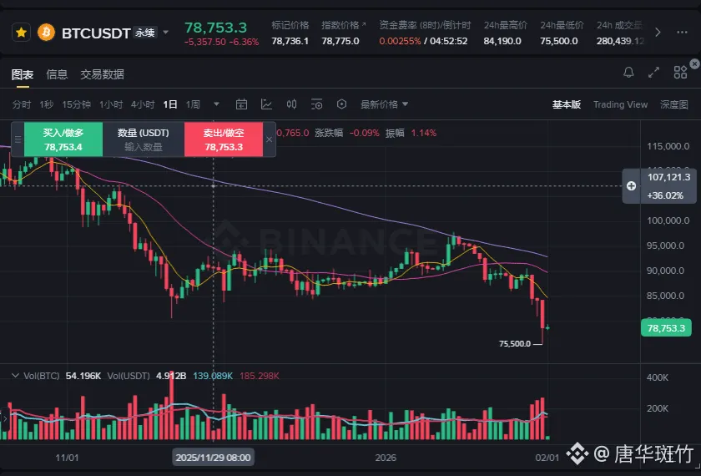This screenshot has width=701, height=476.
Task: Click the red 卖出/做空 button
Action: click(224, 139)
